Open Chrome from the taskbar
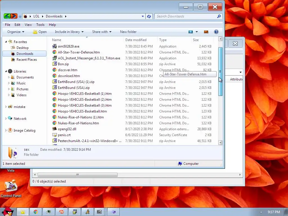288x216 pixels. point(35,212)
